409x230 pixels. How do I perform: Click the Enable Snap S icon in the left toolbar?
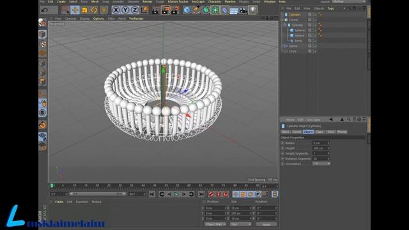point(43,112)
